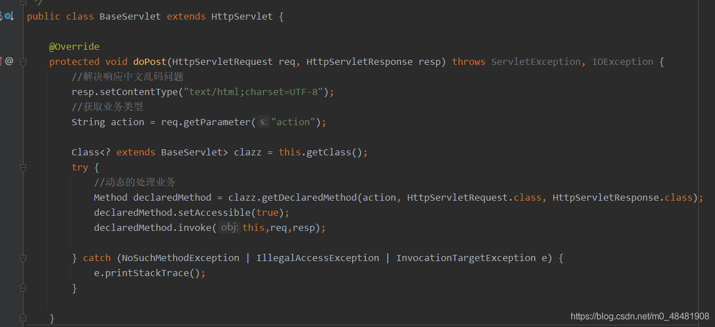Click the doPost method name

pyautogui.click(x=149, y=61)
